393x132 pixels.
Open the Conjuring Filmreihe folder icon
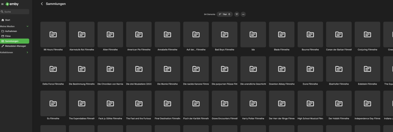[367, 34]
